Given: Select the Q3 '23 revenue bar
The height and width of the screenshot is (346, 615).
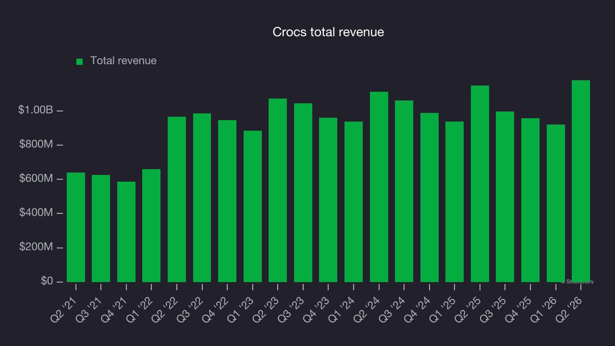Looking at the screenshot, I should pos(303,193).
